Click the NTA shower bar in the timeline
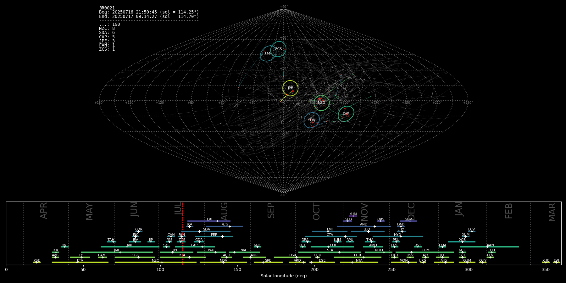Screen dimensions: 566x283 coord(359,262)
